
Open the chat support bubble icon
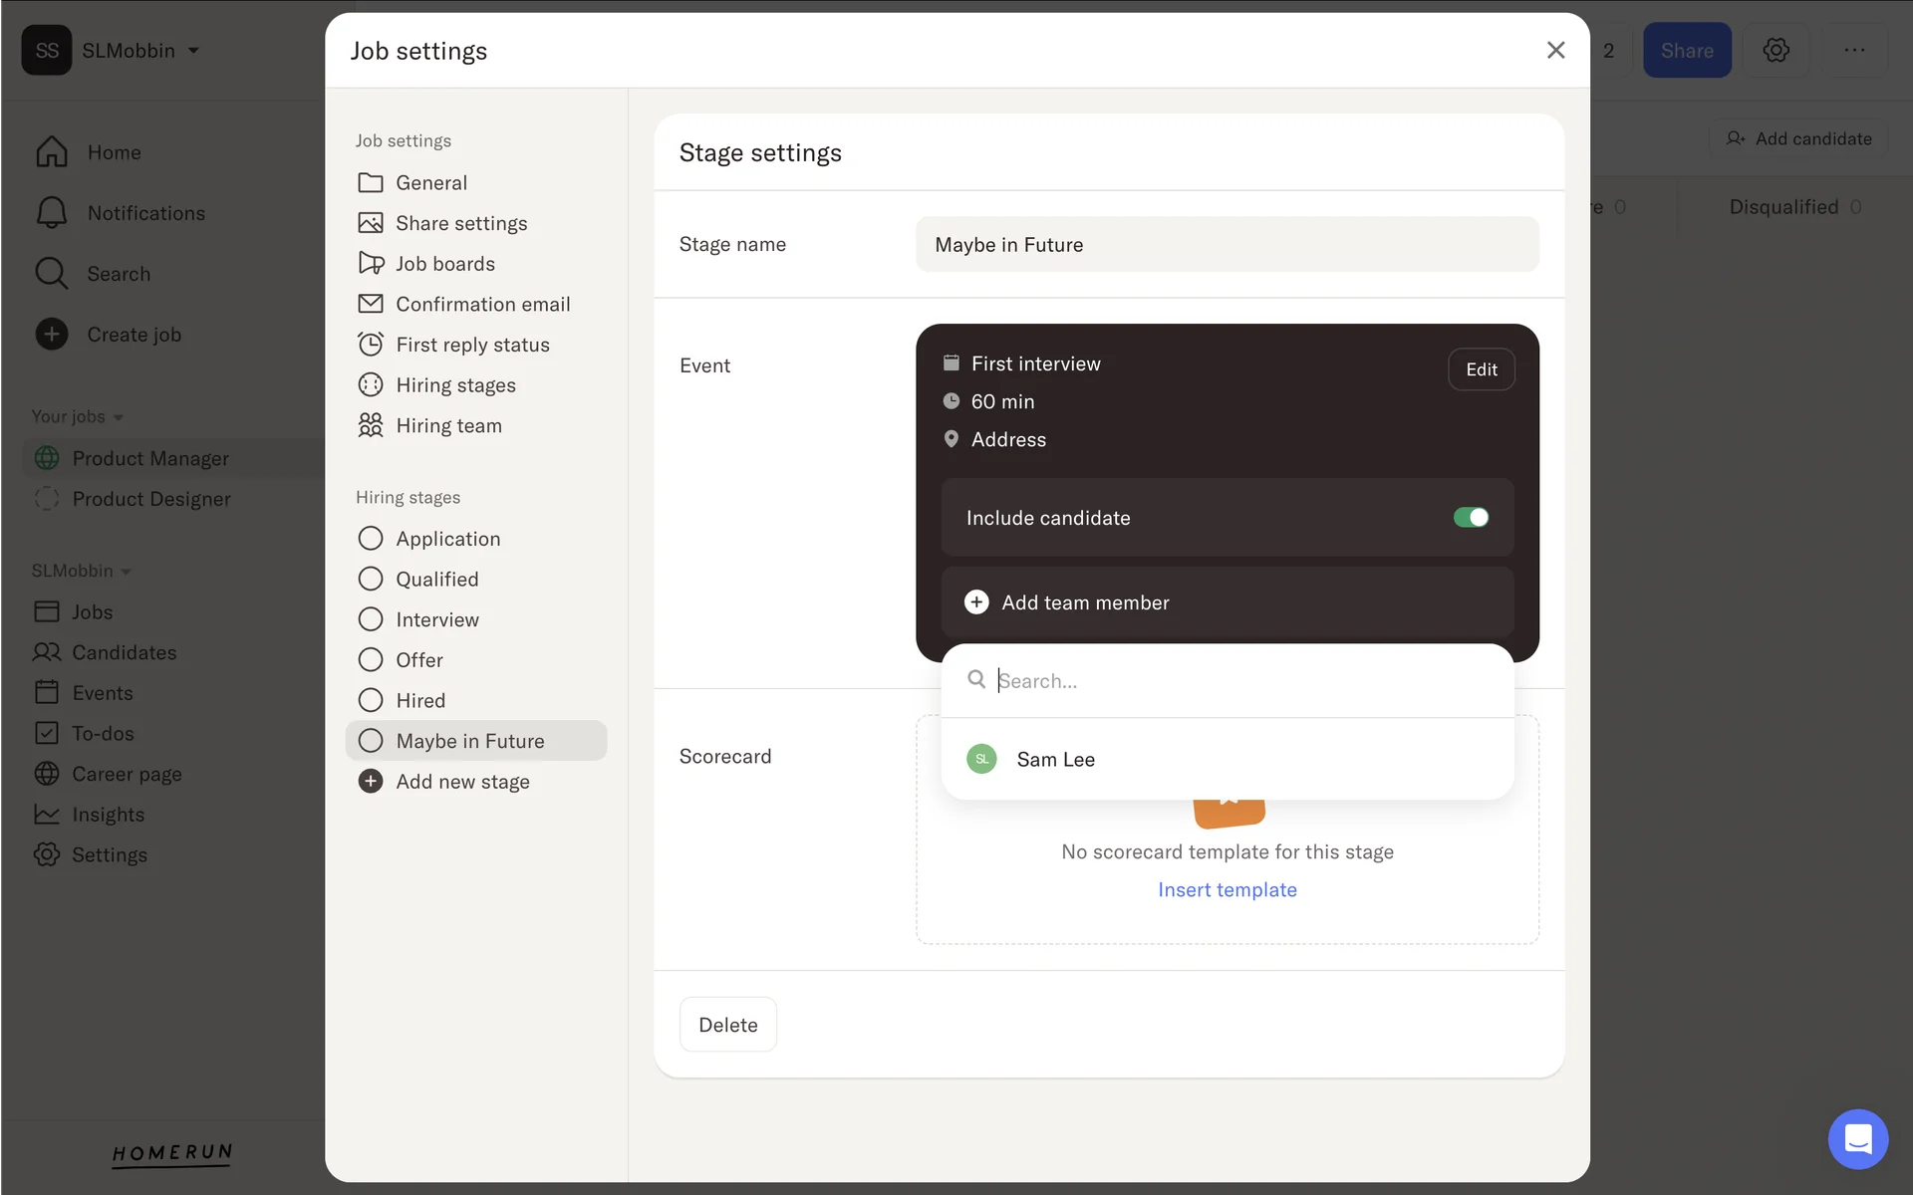pos(1857,1138)
